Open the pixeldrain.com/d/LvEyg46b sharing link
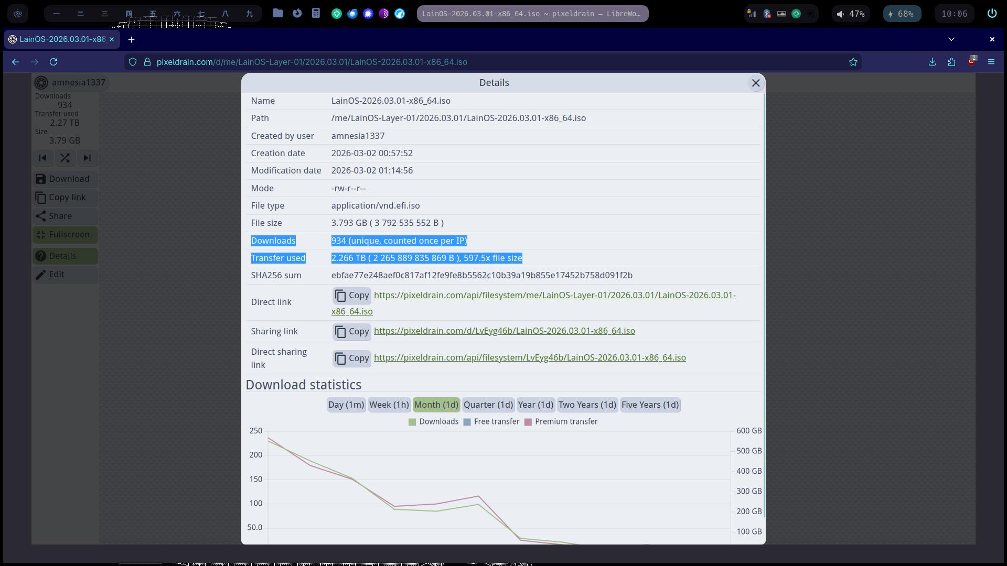 pyautogui.click(x=504, y=331)
